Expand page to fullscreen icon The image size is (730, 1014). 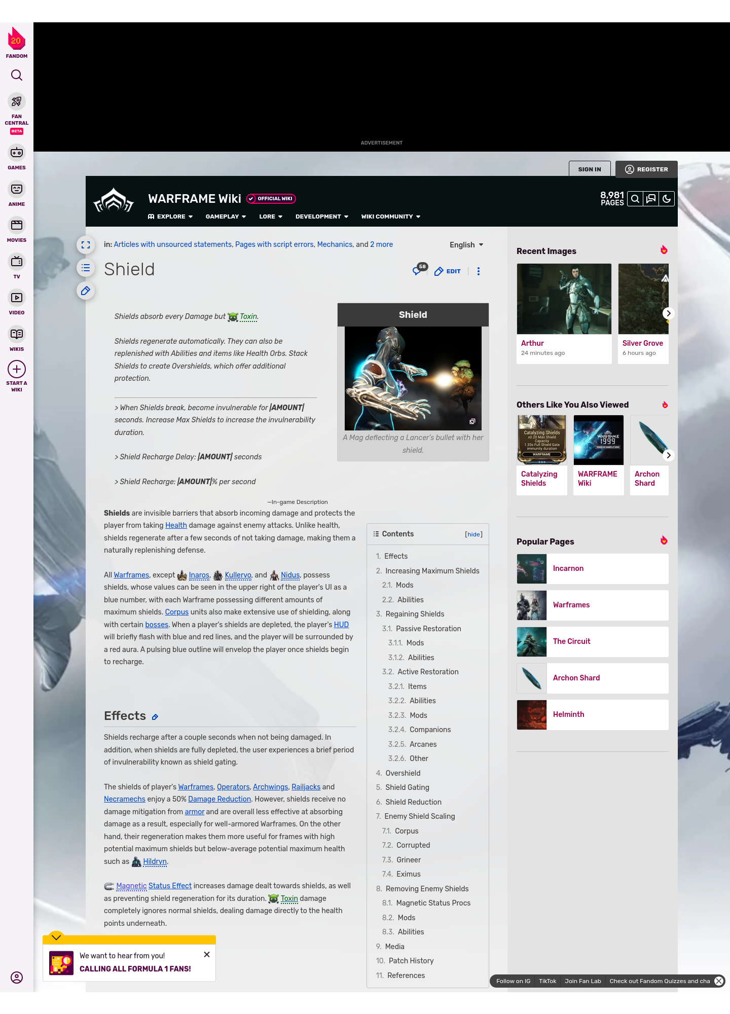pos(86,245)
